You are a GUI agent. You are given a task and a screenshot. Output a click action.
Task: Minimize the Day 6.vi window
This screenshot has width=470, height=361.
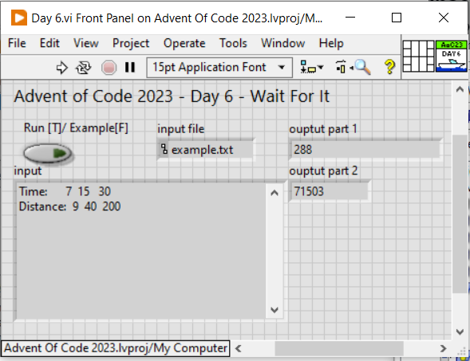coord(350,18)
